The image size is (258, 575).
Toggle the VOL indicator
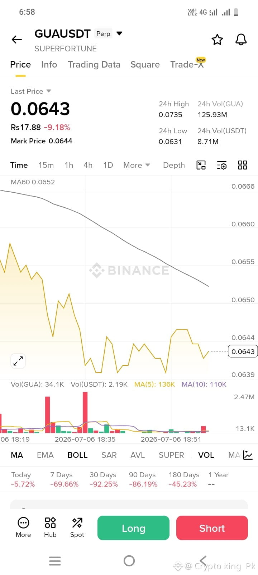click(206, 455)
